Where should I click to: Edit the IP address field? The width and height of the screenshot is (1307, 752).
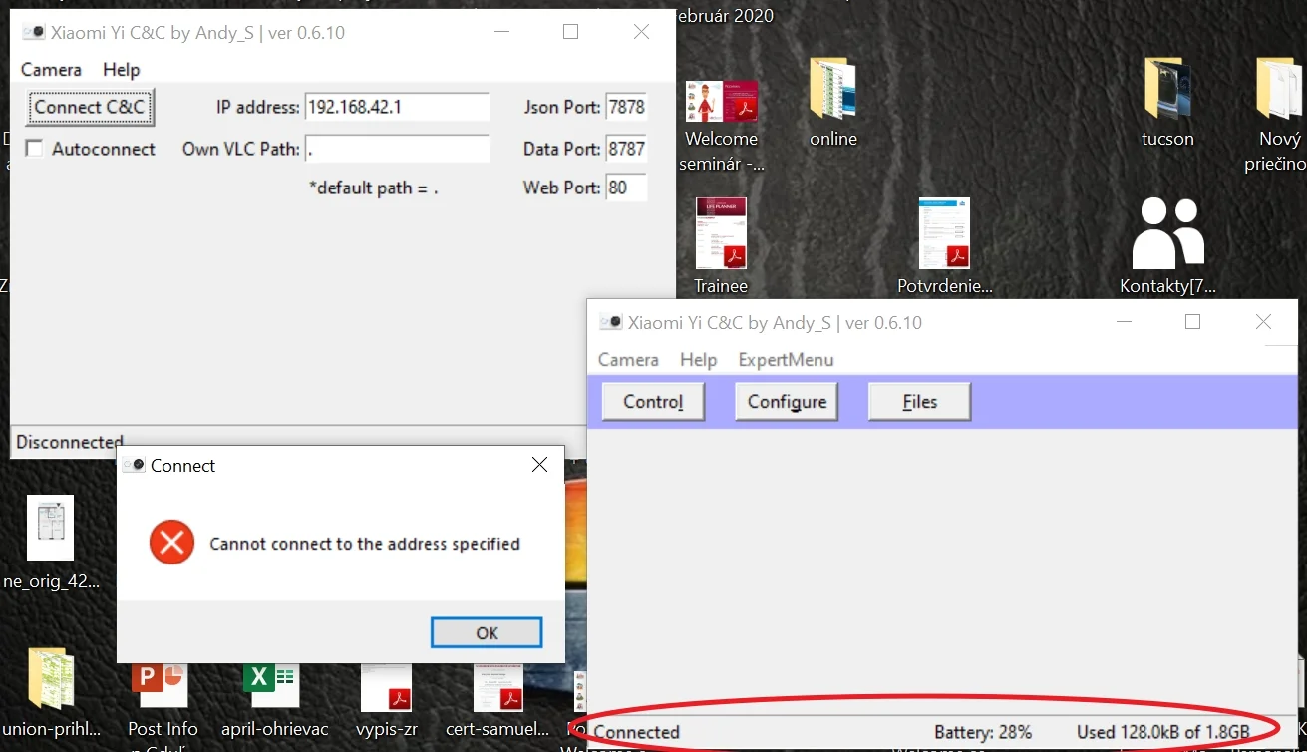coord(397,107)
